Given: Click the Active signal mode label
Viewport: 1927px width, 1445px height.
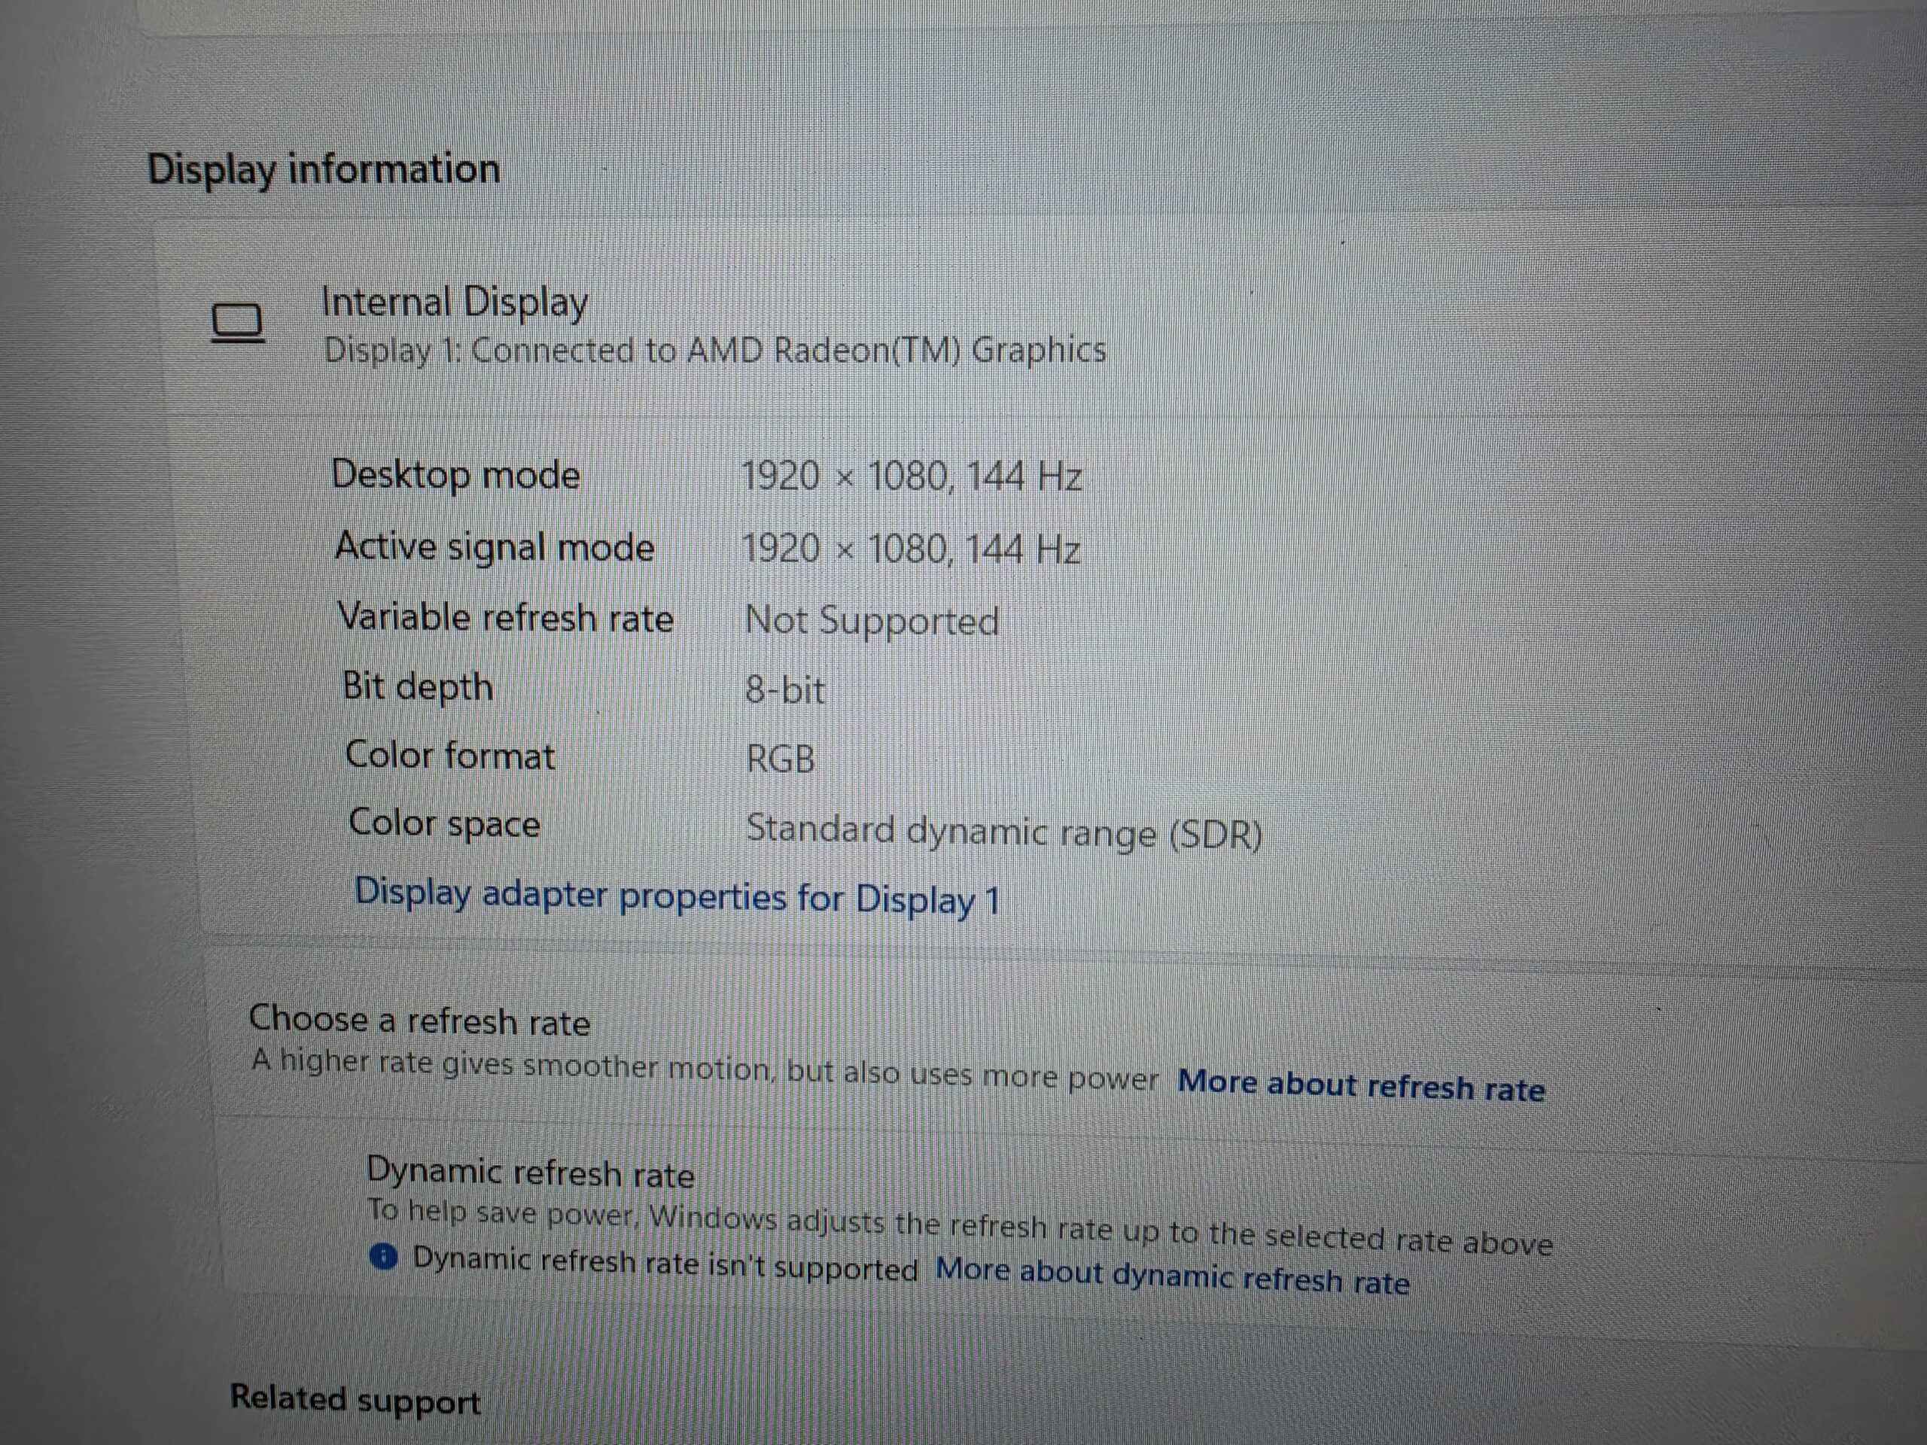Looking at the screenshot, I should click(x=495, y=547).
